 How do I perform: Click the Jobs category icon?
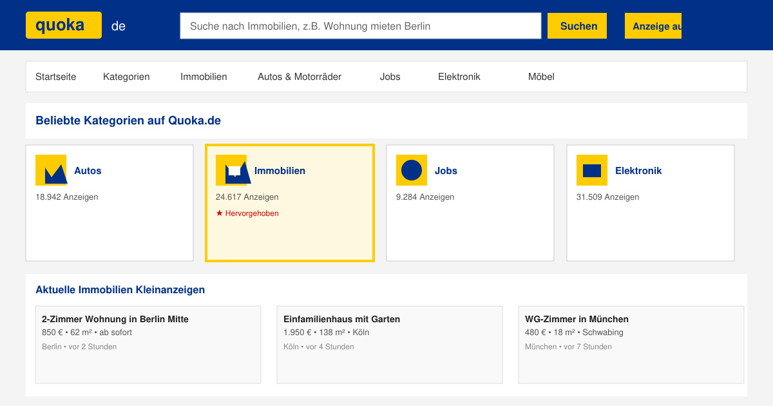coord(412,170)
